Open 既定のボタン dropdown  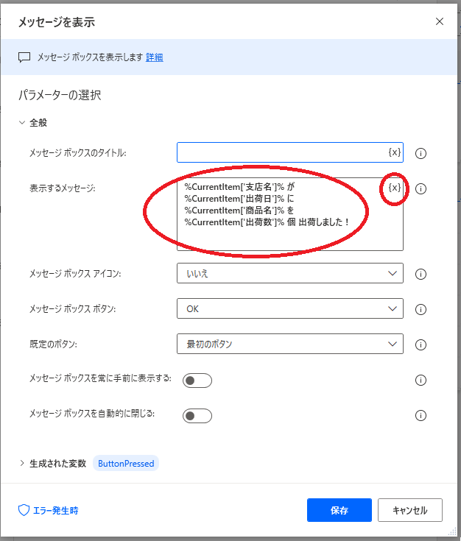tap(289, 344)
